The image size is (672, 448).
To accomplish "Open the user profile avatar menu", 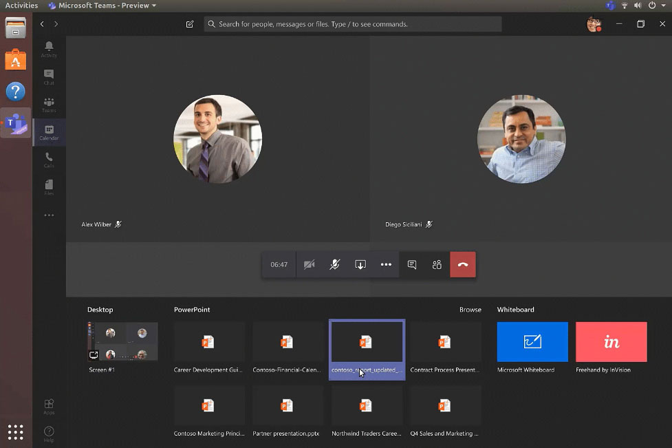I will (x=594, y=24).
